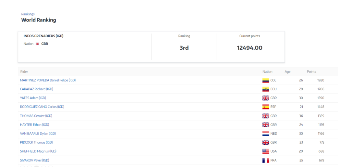Click the France flag icon
The width and height of the screenshot is (351, 167).
pos(265,160)
